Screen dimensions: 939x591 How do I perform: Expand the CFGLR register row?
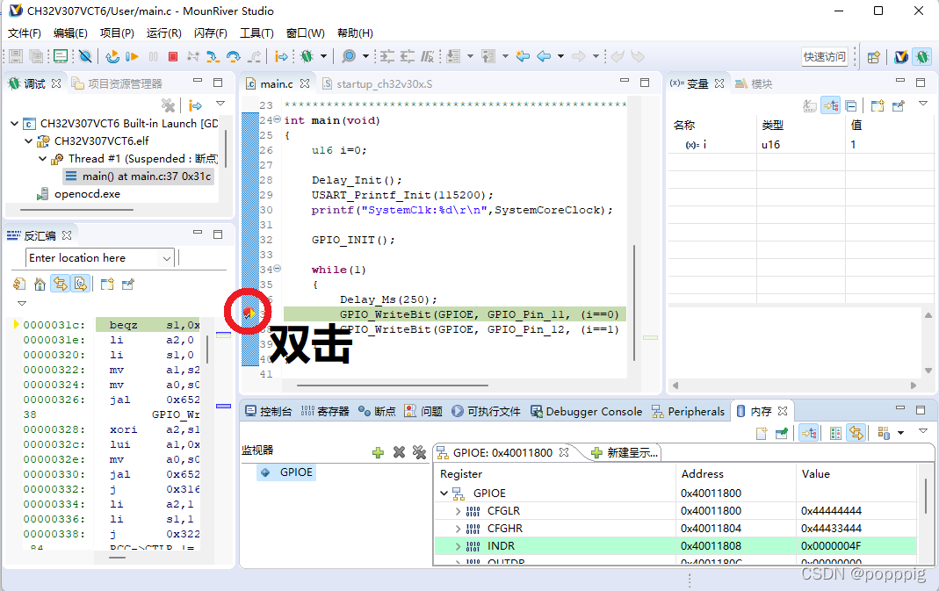coord(459,511)
